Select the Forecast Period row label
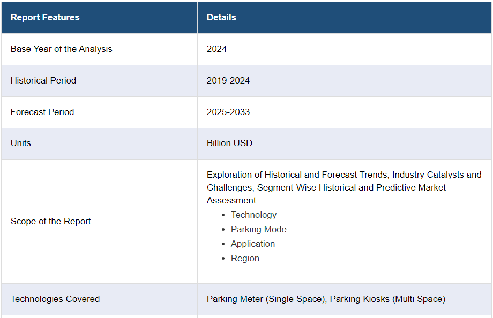The height and width of the screenshot is (318, 493). 42,112
